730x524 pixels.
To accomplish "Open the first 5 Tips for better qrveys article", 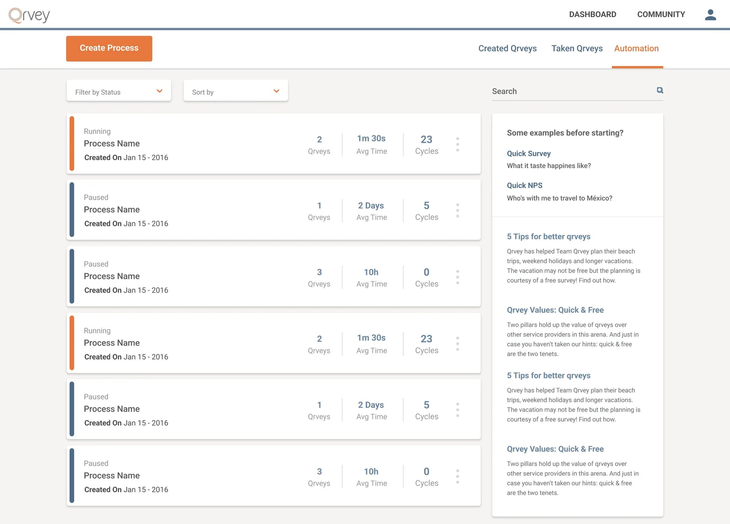I will (549, 236).
